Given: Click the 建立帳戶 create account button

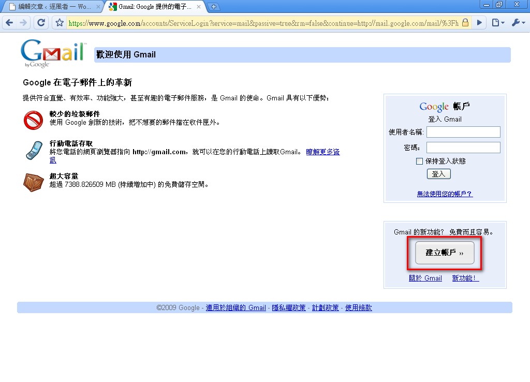Looking at the screenshot, I should point(445,253).
